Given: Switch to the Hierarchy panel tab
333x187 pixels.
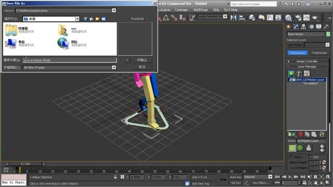Looking at the screenshot, I should pyautogui.click(x=303, y=26).
